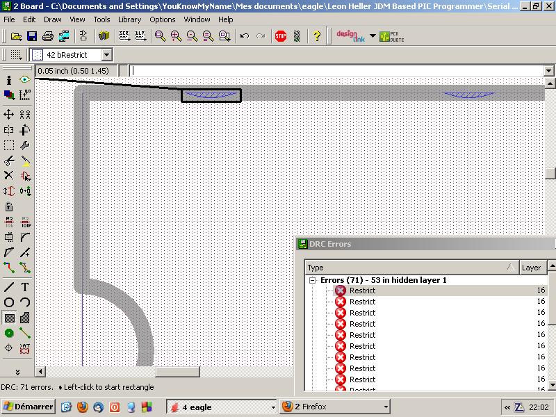The image size is (556, 417).
Task: Select the Add component tool
Action: click(25, 176)
